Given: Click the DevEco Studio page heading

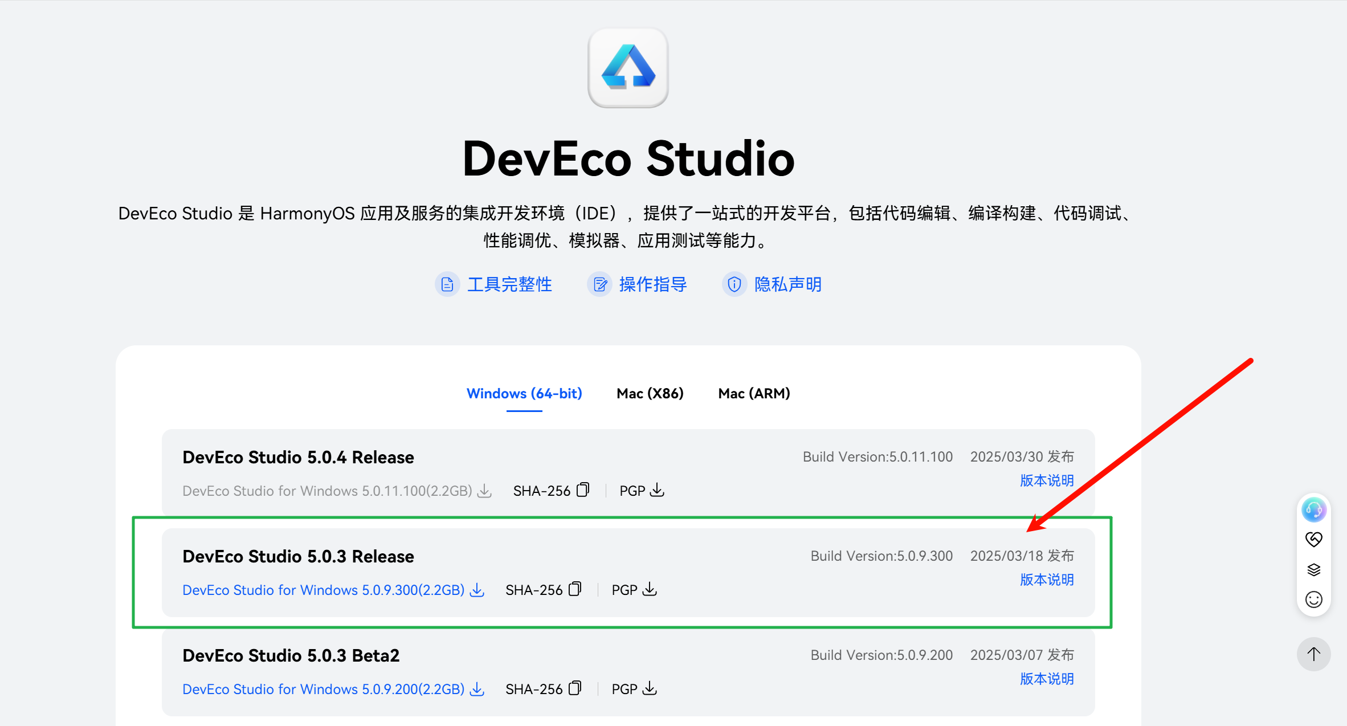Looking at the screenshot, I should tap(628, 158).
